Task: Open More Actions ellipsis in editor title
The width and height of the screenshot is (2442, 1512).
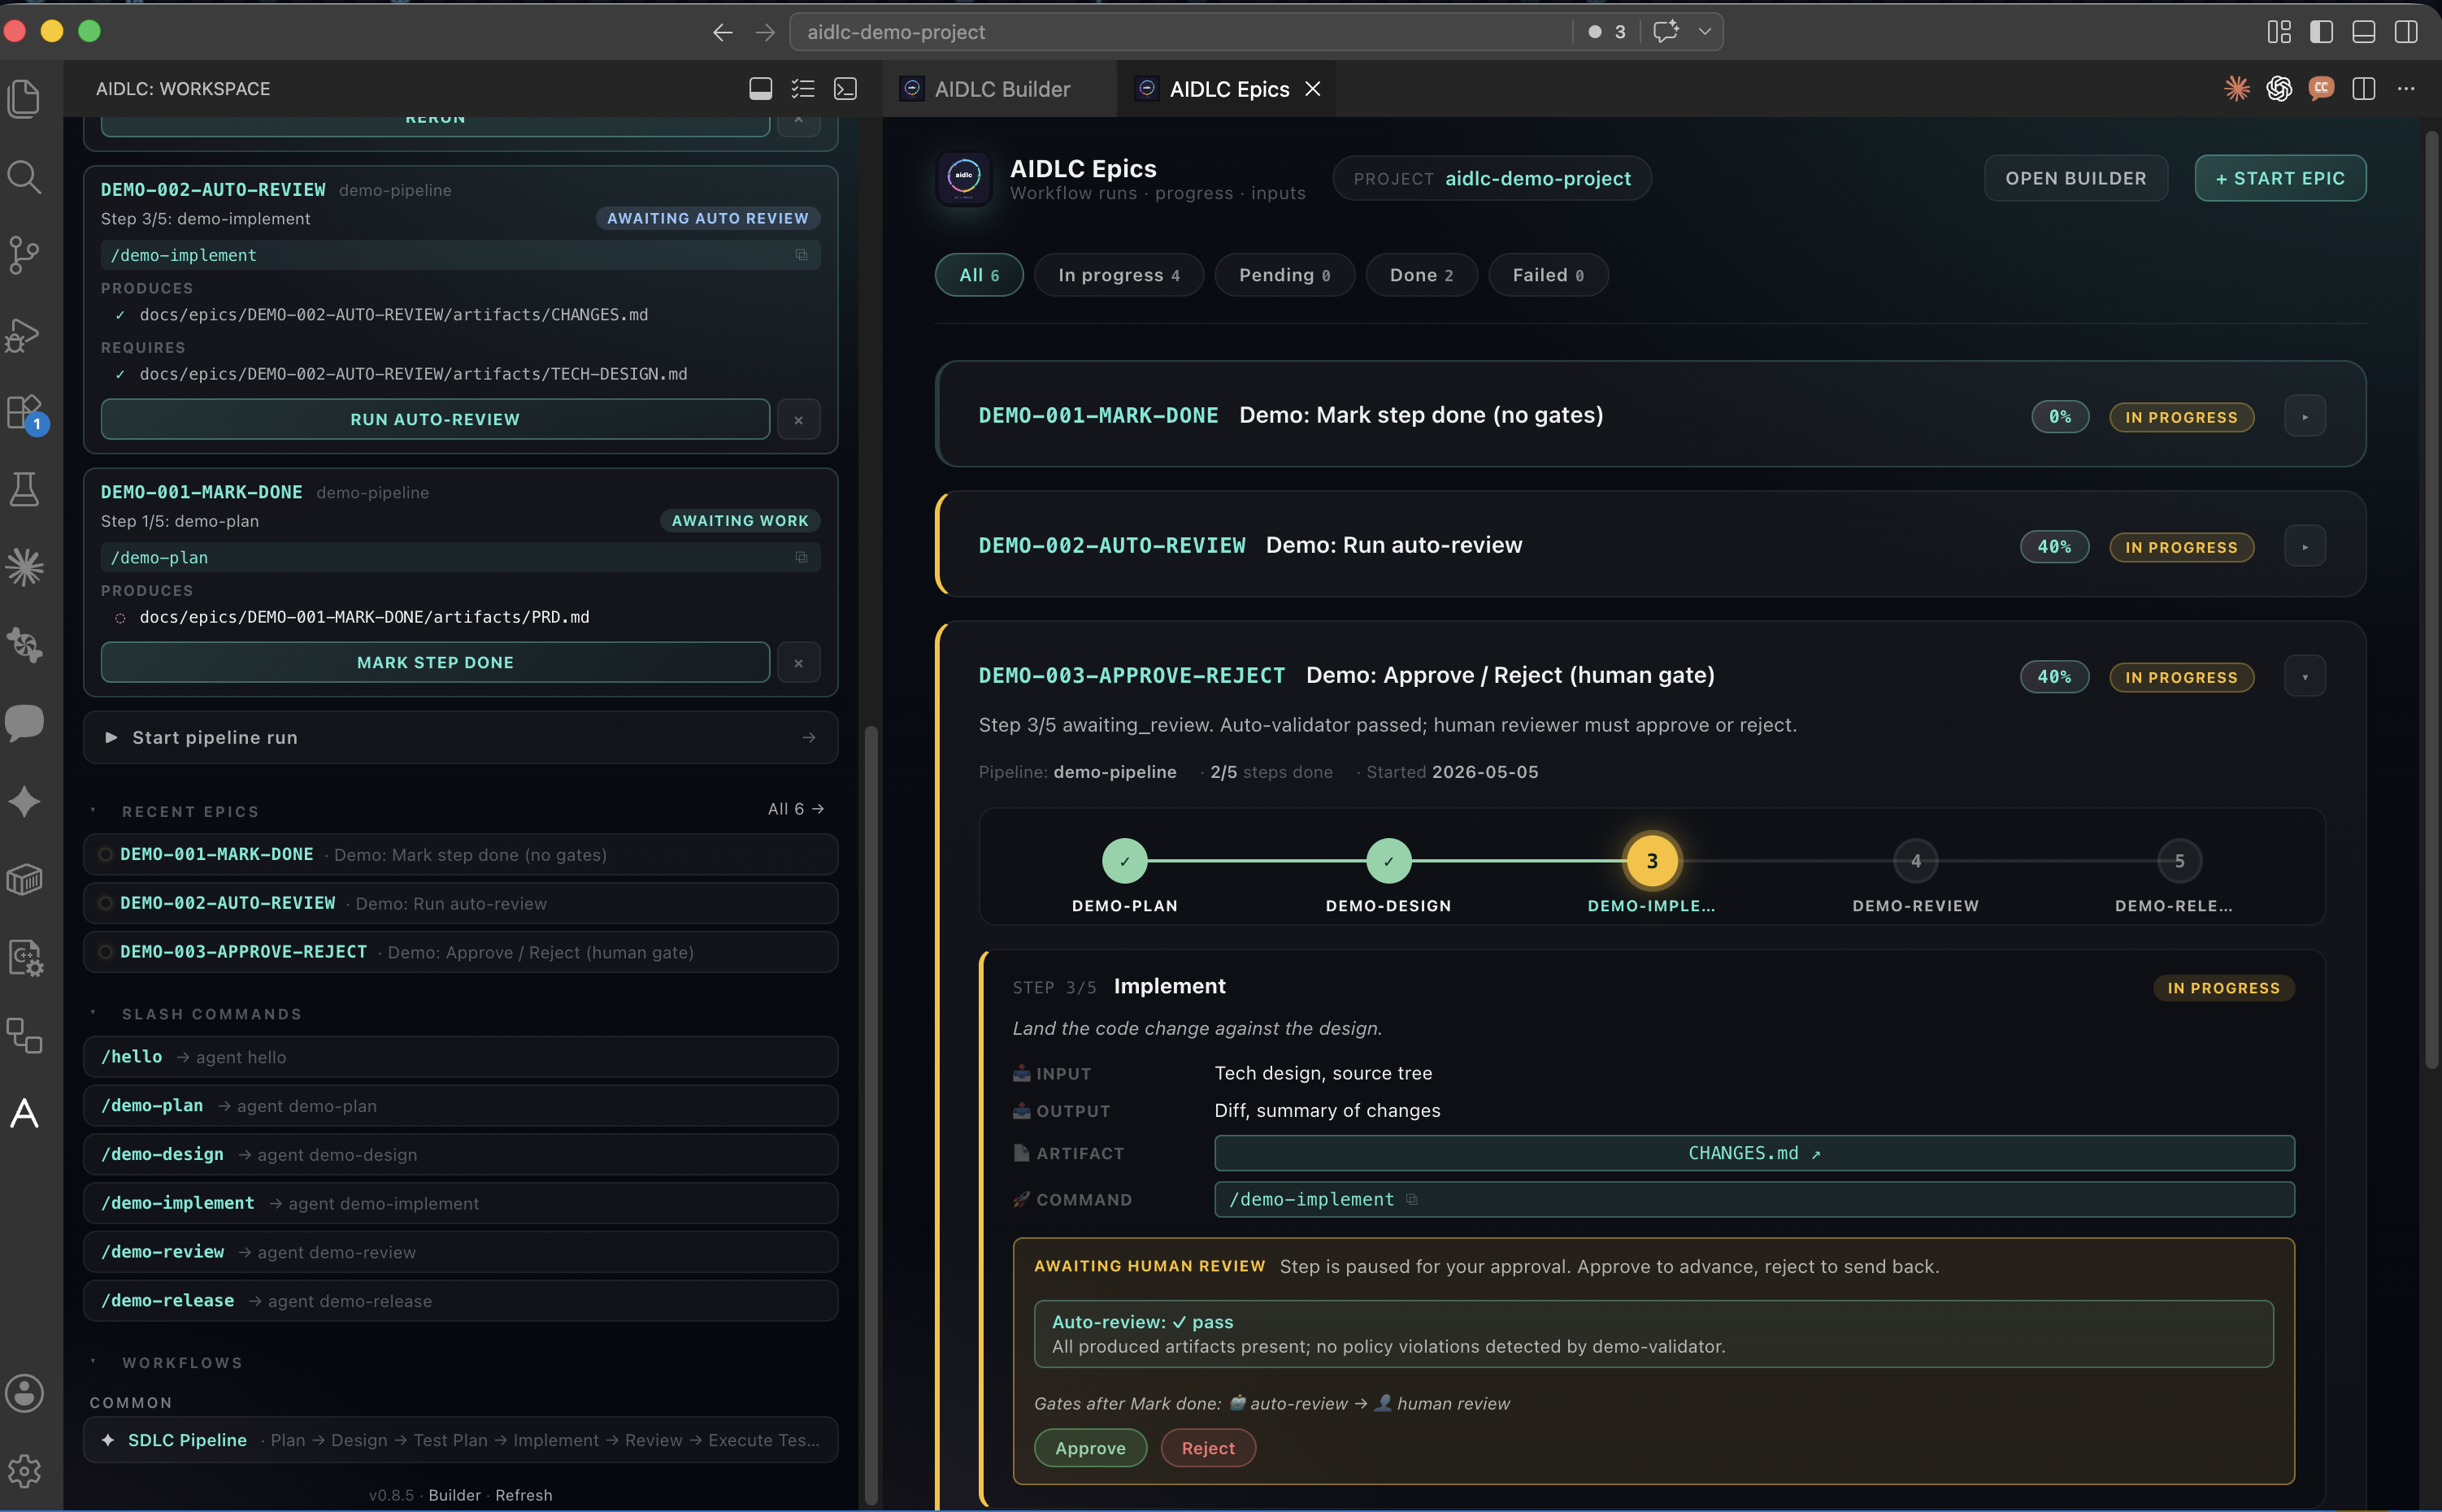Action: point(2406,89)
